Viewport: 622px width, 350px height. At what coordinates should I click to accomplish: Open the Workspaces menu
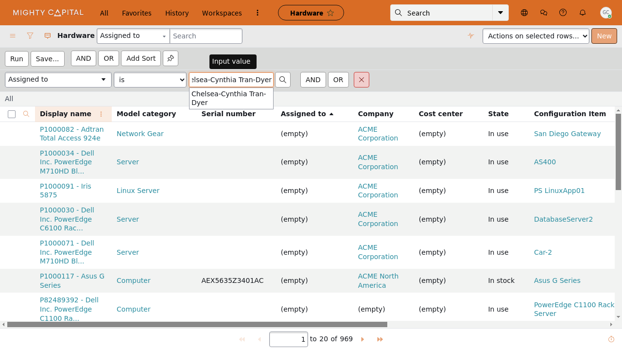222,13
